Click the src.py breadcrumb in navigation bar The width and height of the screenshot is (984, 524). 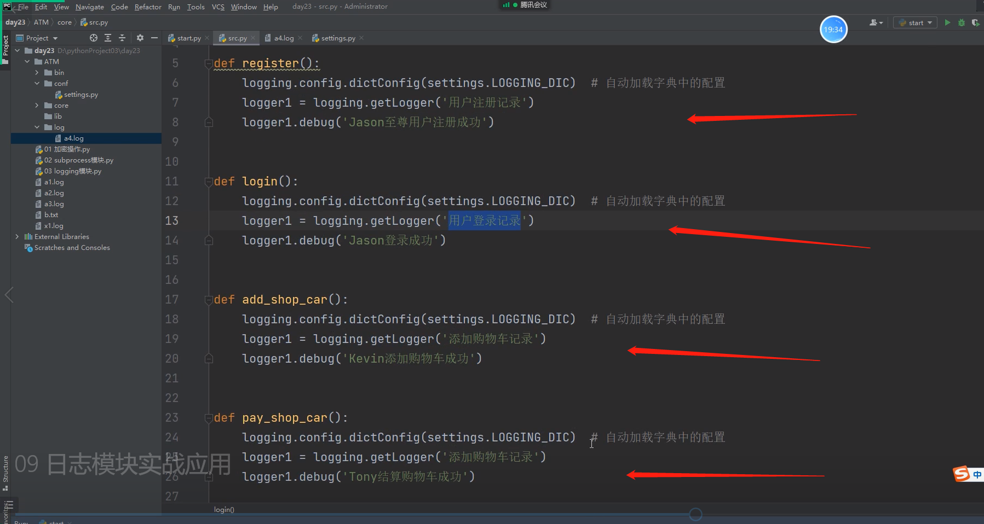(94, 22)
